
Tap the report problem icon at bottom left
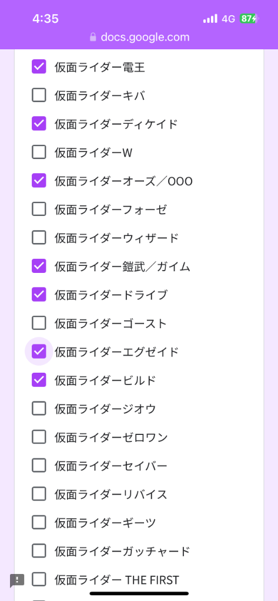click(17, 580)
